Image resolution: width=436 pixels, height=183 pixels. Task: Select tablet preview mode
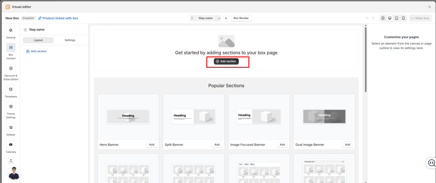pos(396,18)
